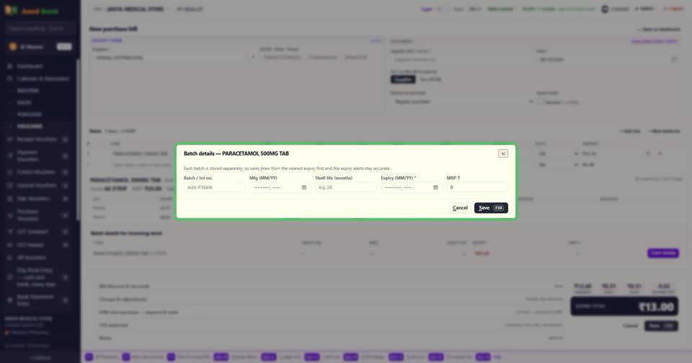This screenshot has height=363, width=692.
Task: Focus the Shelf life (months) field
Action: pos(345,187)
